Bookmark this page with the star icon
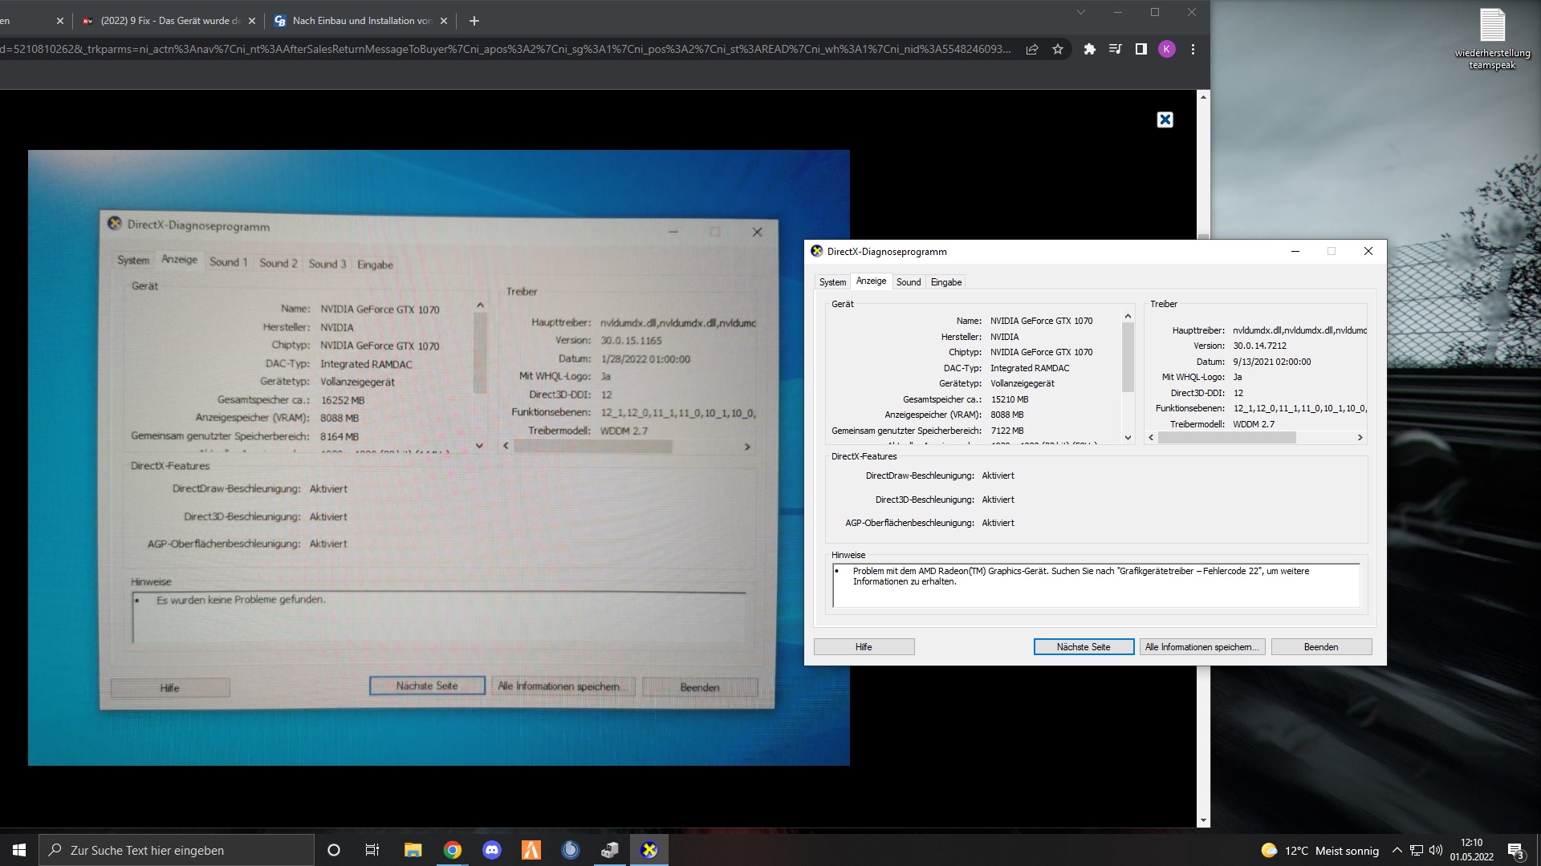This screenshot has width=1541, height=866. 1058,50
